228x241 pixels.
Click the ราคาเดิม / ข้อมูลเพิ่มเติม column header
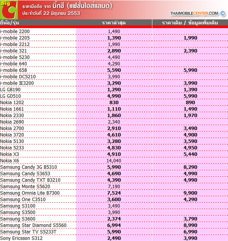click(x=190, y=23)
